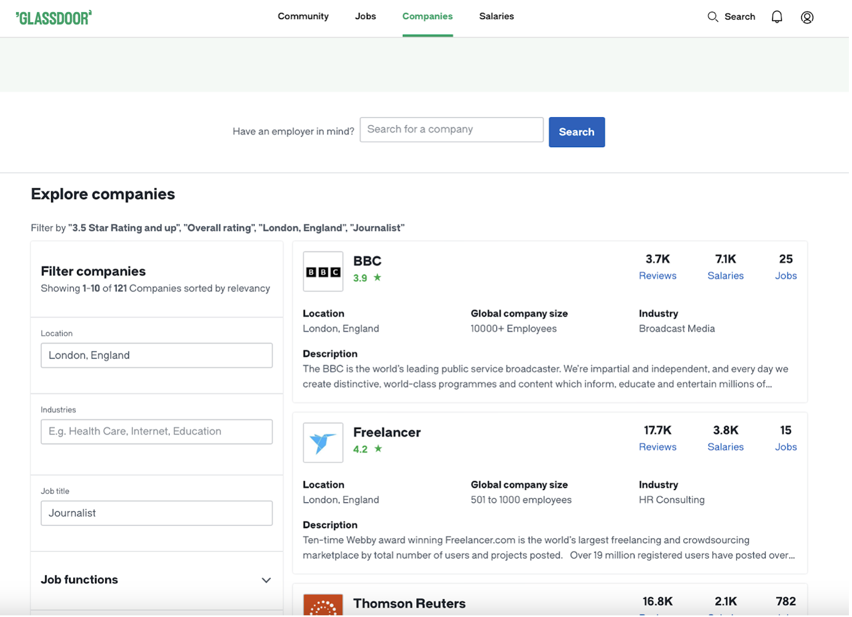Image resolution: width=852 pixels, height=617 pixels.
Task: Click the magnifier search icon in header
Action: click(715, 17)
